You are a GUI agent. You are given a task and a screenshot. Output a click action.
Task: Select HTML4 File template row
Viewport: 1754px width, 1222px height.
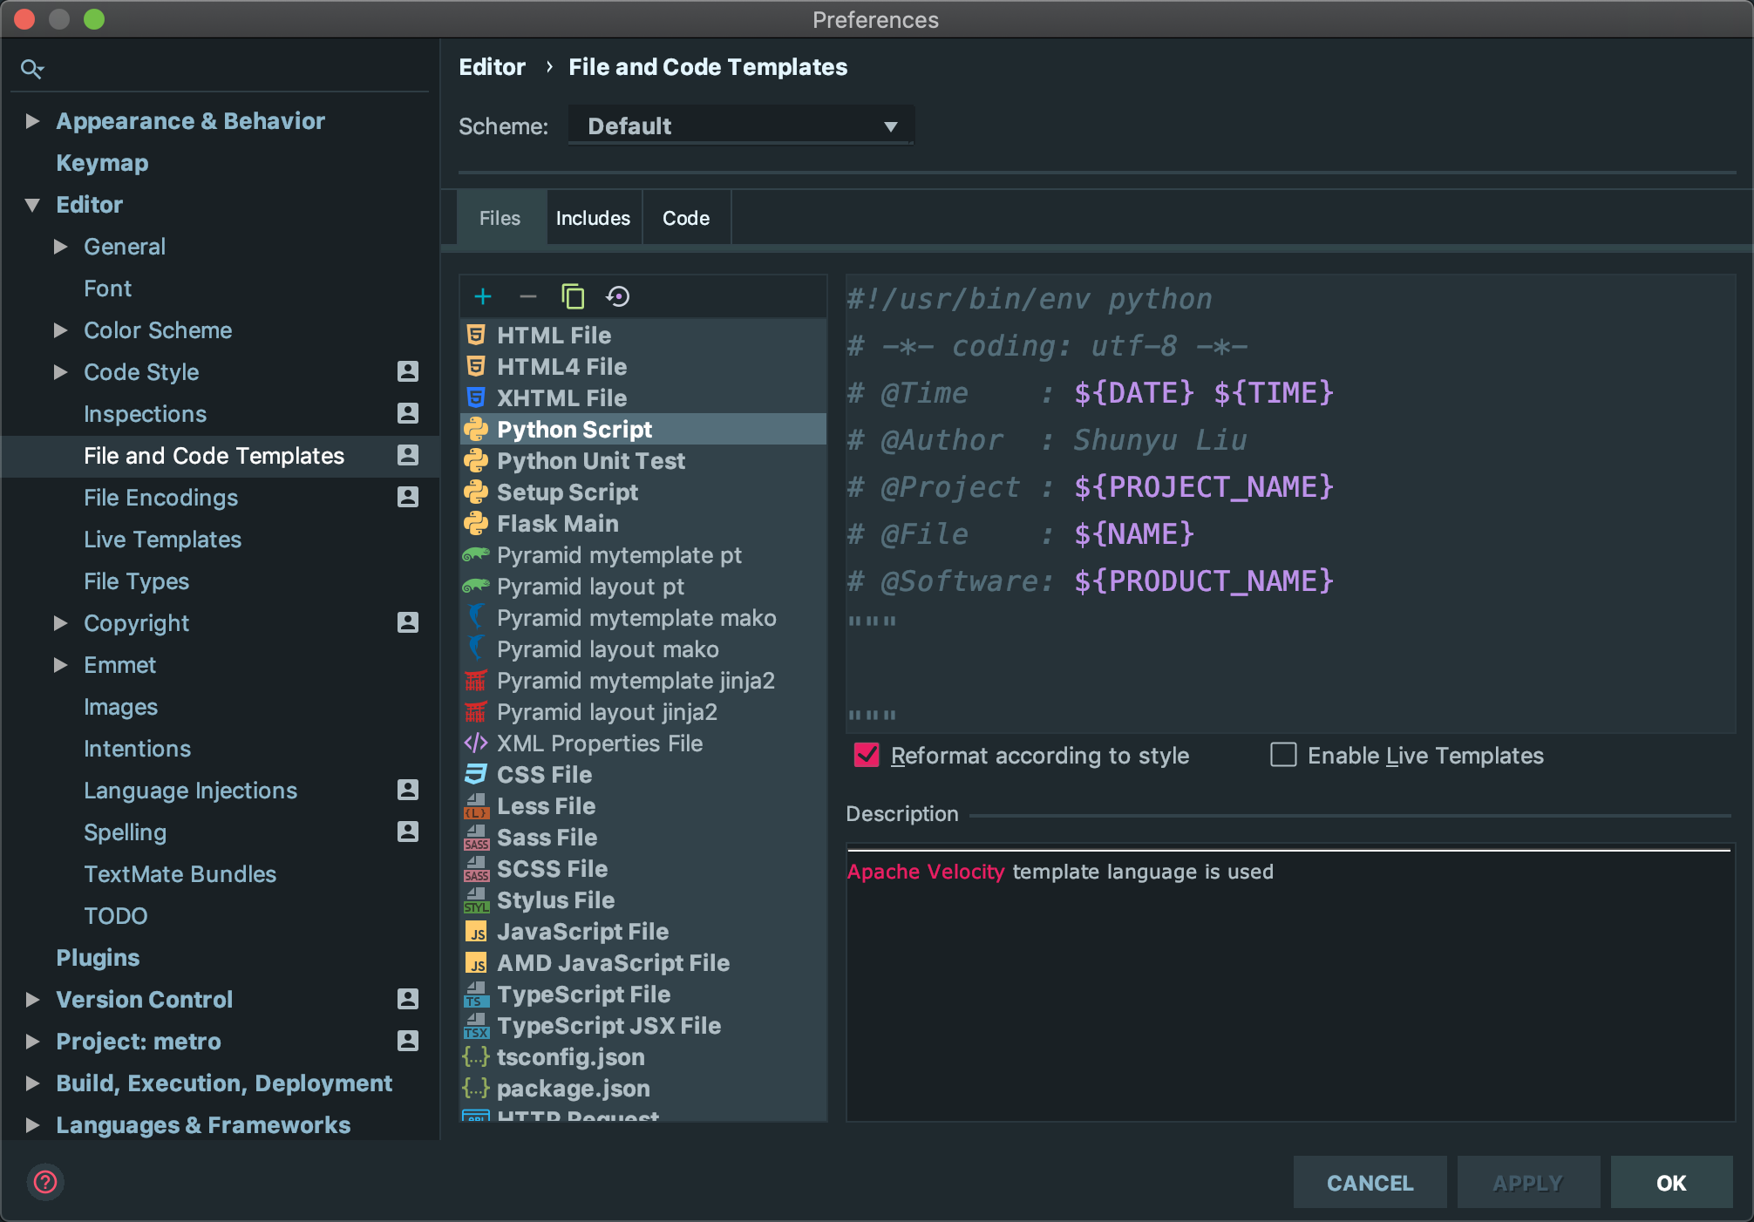(x=643, y=366)
